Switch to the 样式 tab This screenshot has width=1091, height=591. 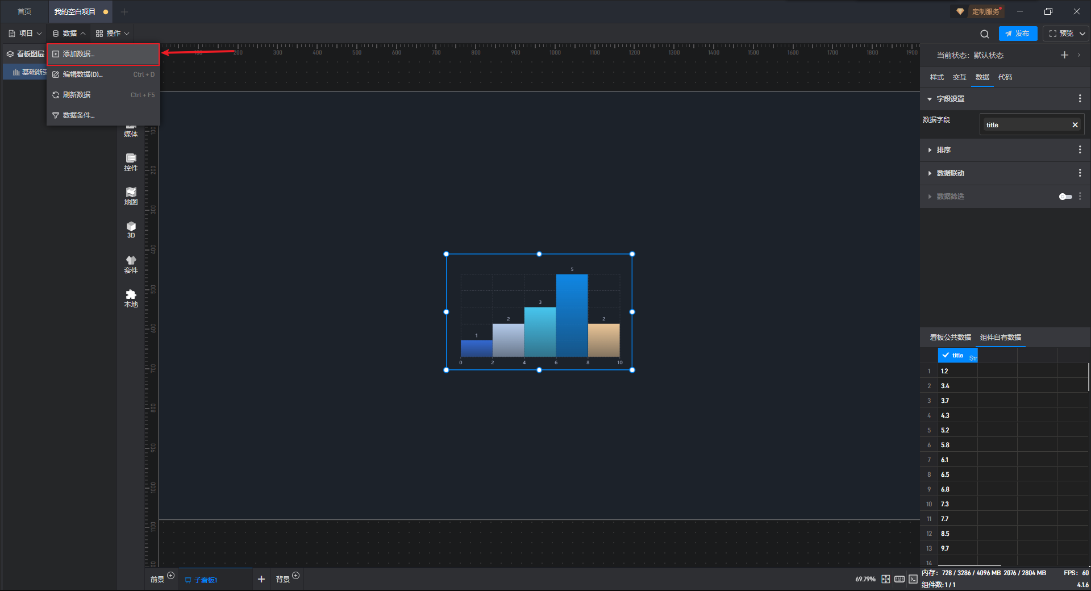coord(936,77)
